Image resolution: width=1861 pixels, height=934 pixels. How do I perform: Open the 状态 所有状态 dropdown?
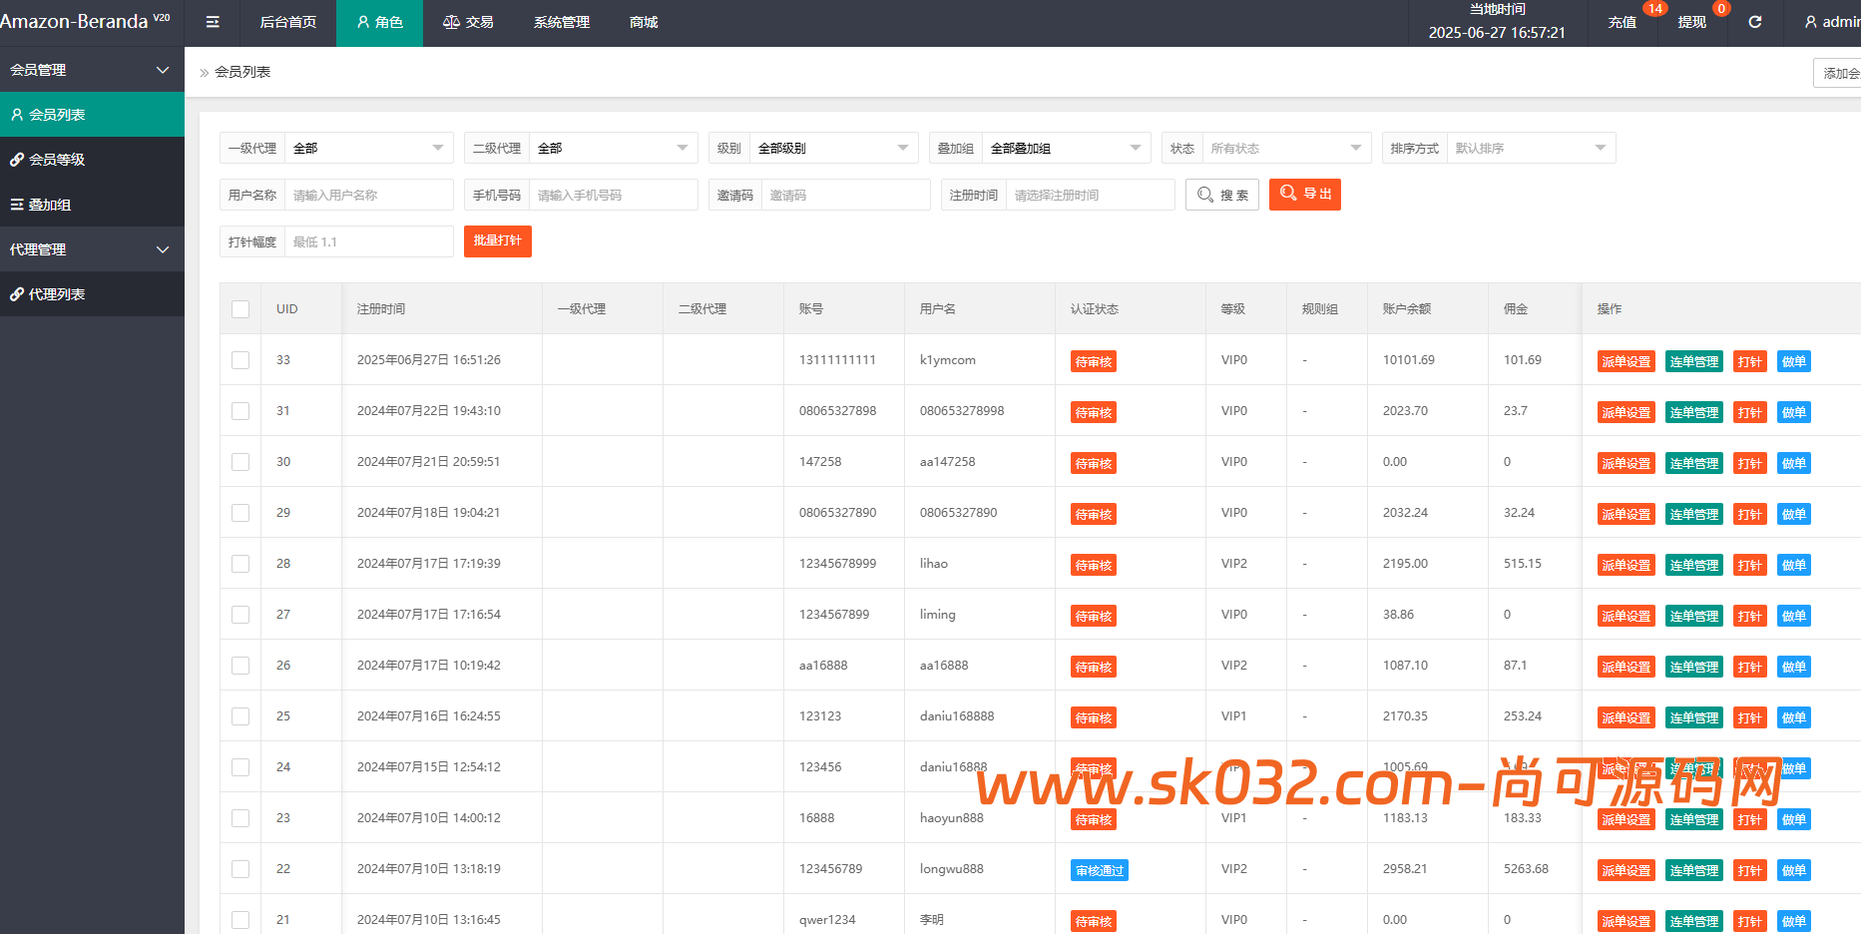(x=1286, y=147)
